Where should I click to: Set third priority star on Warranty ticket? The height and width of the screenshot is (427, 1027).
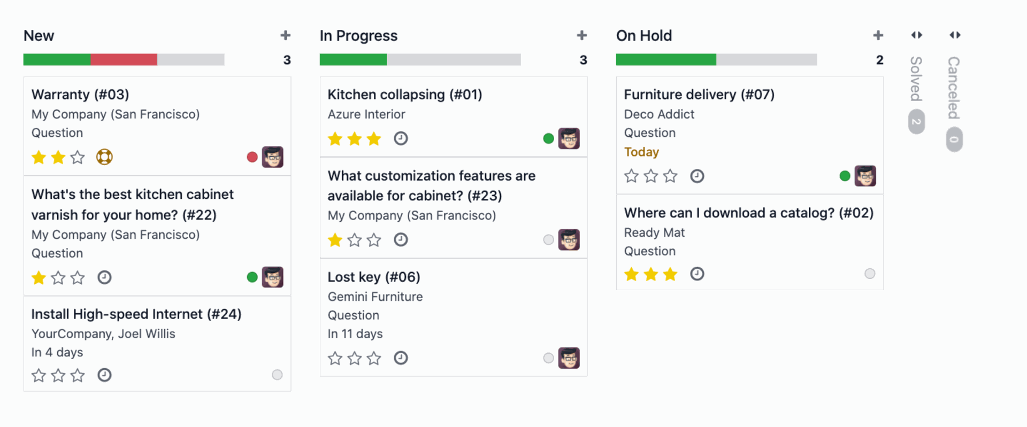78,157
